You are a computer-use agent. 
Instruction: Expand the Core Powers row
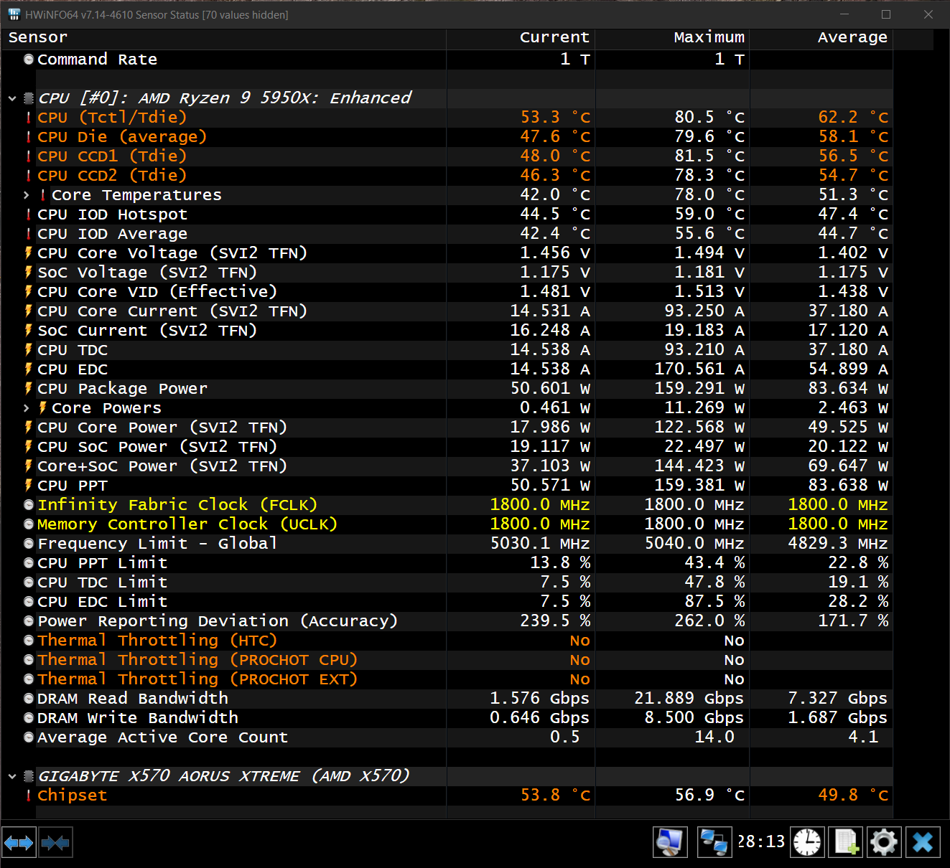coord(27,408)
